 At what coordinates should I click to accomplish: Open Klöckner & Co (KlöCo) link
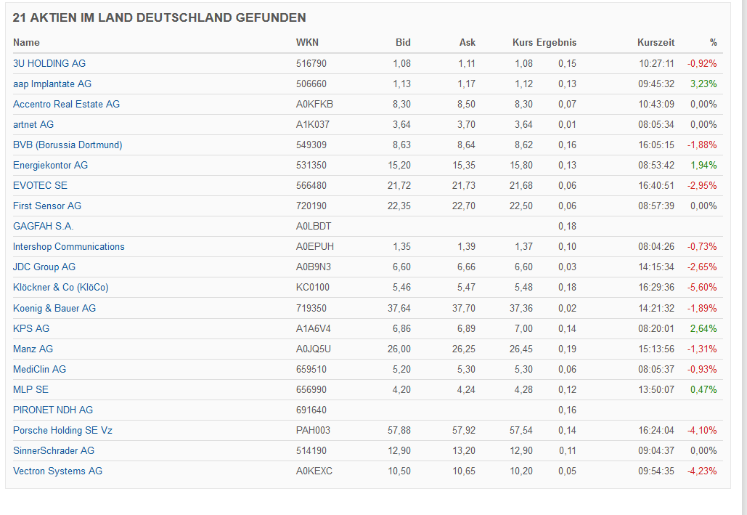[x=60, y=287]
